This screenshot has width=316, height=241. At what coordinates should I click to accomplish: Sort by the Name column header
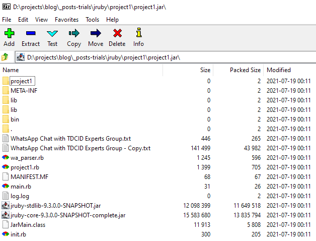(11, 70)
